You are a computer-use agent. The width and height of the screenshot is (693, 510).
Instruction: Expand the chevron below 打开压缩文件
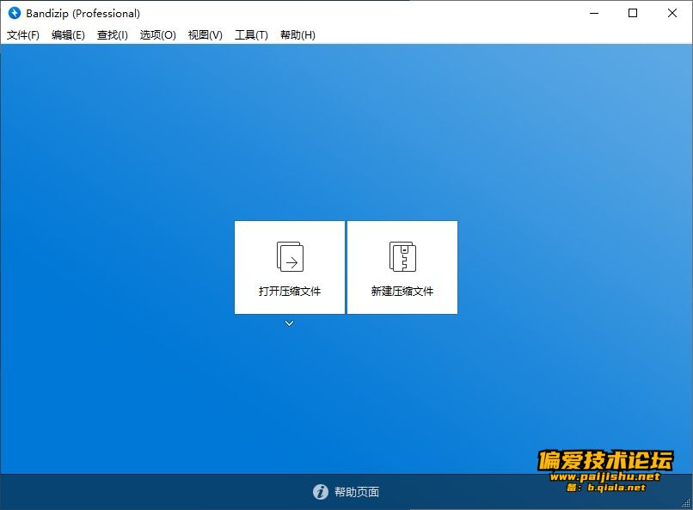(289, 323)
